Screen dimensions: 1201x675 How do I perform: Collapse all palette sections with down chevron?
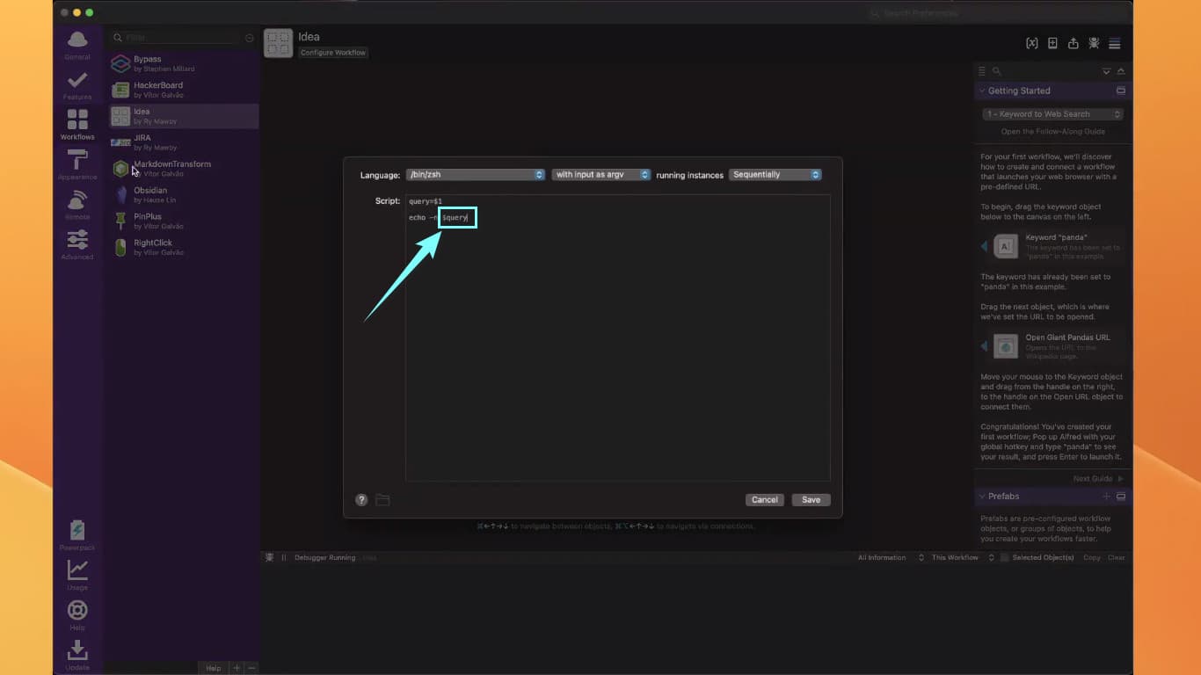[x=1107, y=71]
